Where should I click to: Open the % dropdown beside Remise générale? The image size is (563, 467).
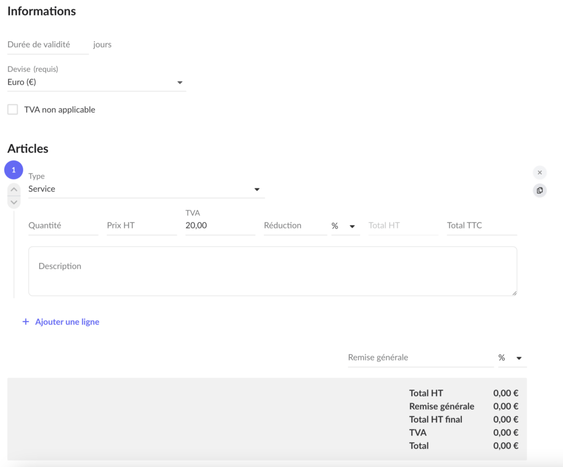tap(512, 357)
